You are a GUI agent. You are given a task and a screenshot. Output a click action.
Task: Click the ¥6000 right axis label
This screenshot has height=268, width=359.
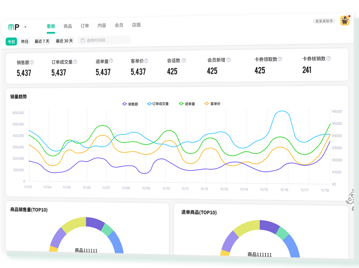[337, 112]
